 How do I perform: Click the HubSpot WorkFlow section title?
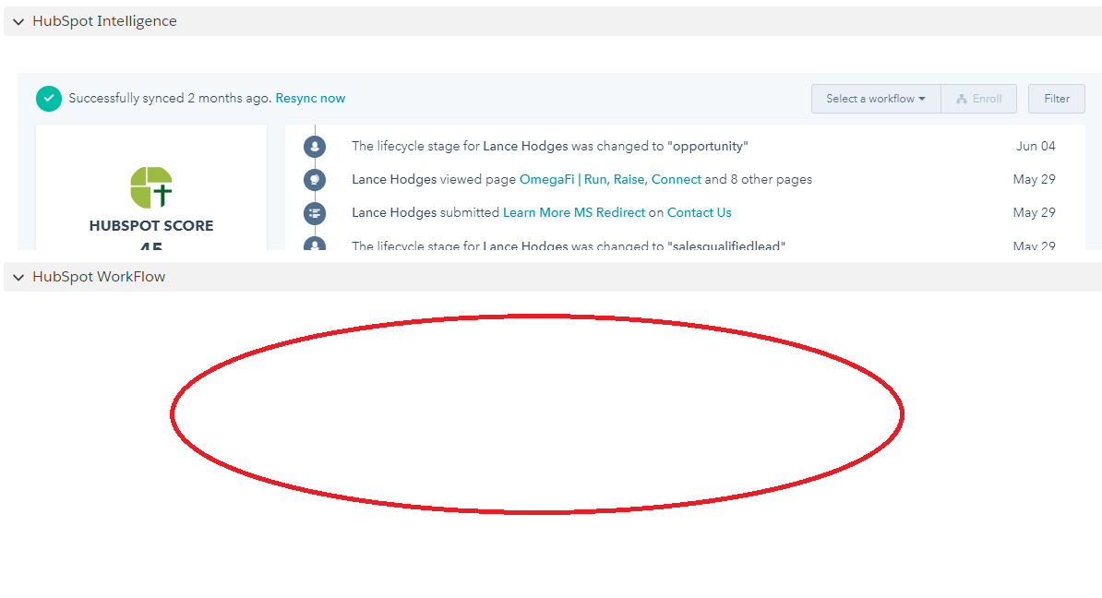[x=99, y=277]
